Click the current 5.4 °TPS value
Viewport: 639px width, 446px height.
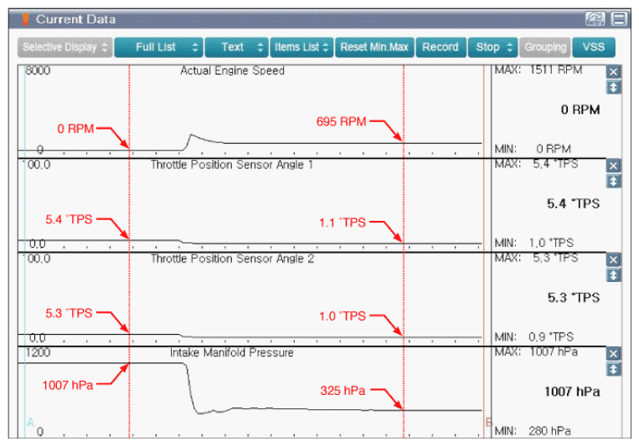pyautogui.click(x=573, y=203)
